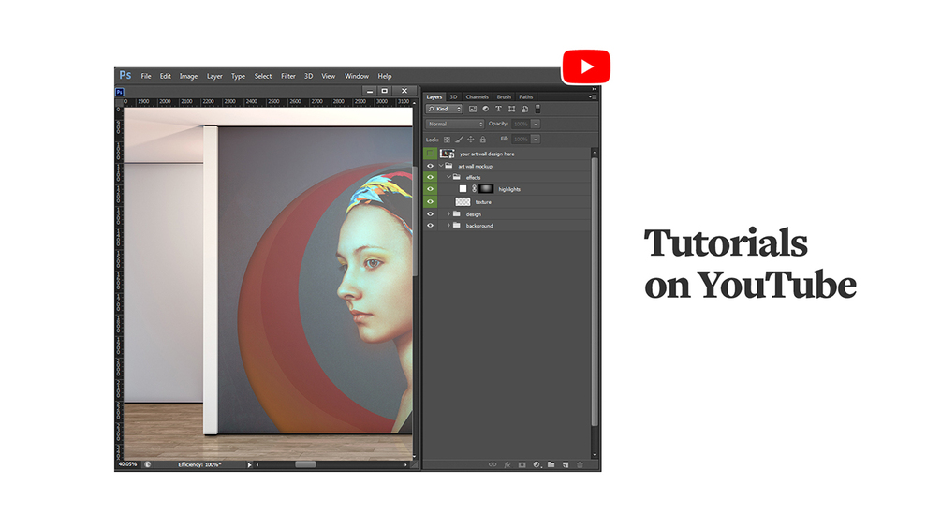Open the Kind filter dropdown
This screenshot has width=941, height=529.
(445, 109)
